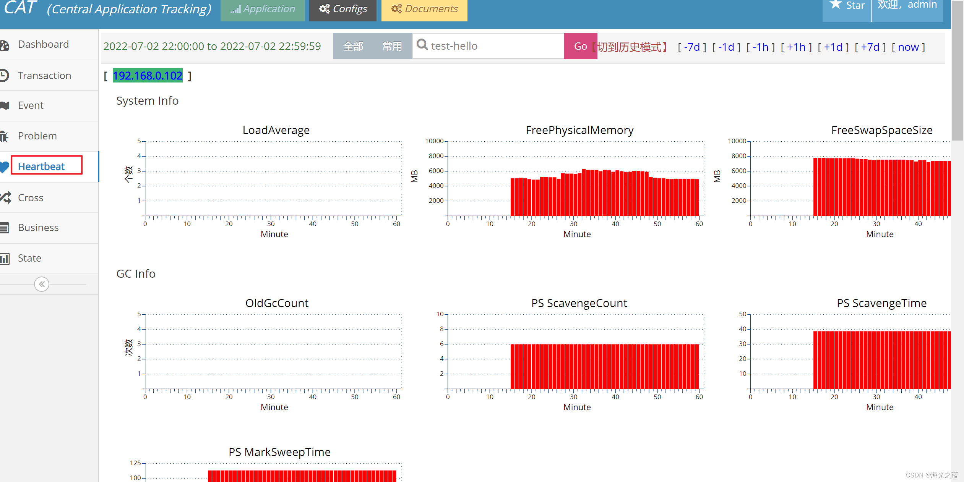
Task: Open the Documents tab
Action: [424, 9]
